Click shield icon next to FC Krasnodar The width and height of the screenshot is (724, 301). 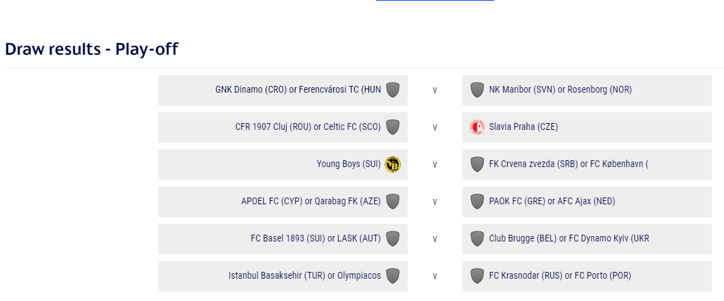(477, 276)
